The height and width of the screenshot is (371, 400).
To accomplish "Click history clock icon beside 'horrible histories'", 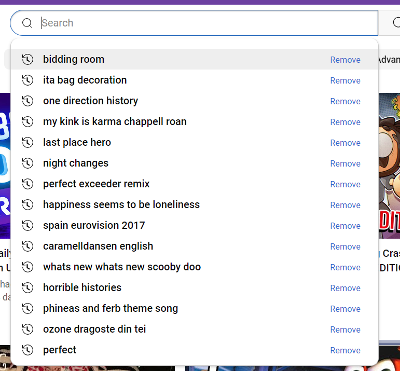I will [x=27, y=287].
